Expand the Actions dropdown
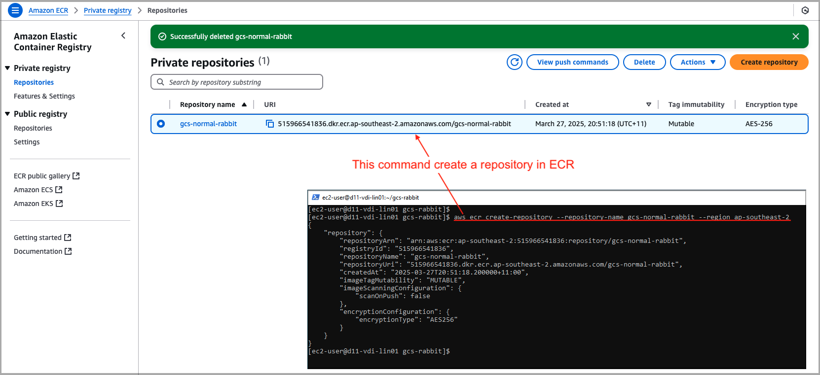Screen dimensions: 820x375 [x=697, y=62]
